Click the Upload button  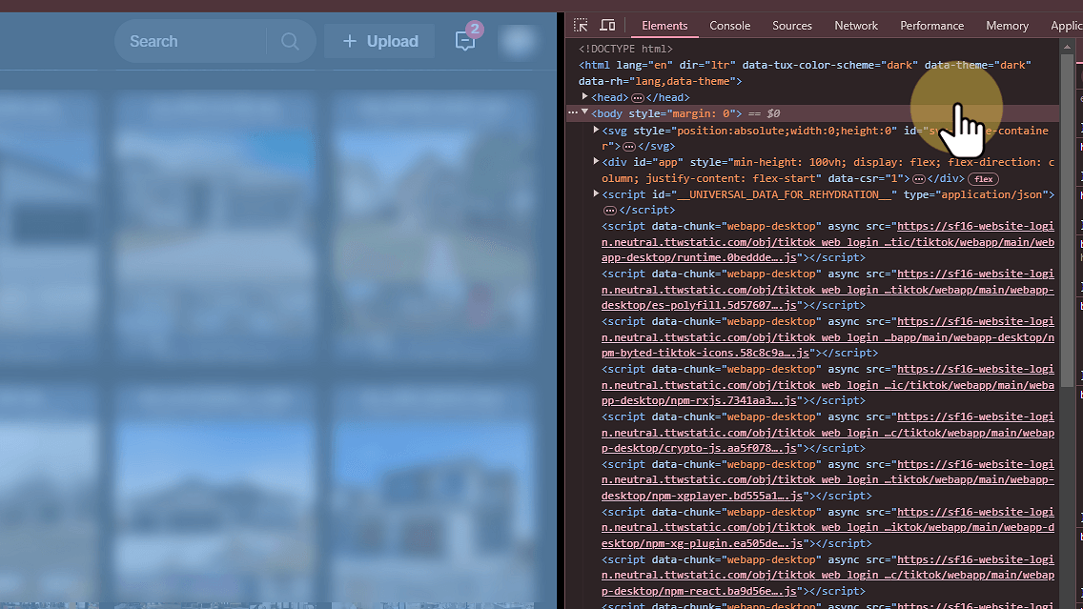(379, 41)
